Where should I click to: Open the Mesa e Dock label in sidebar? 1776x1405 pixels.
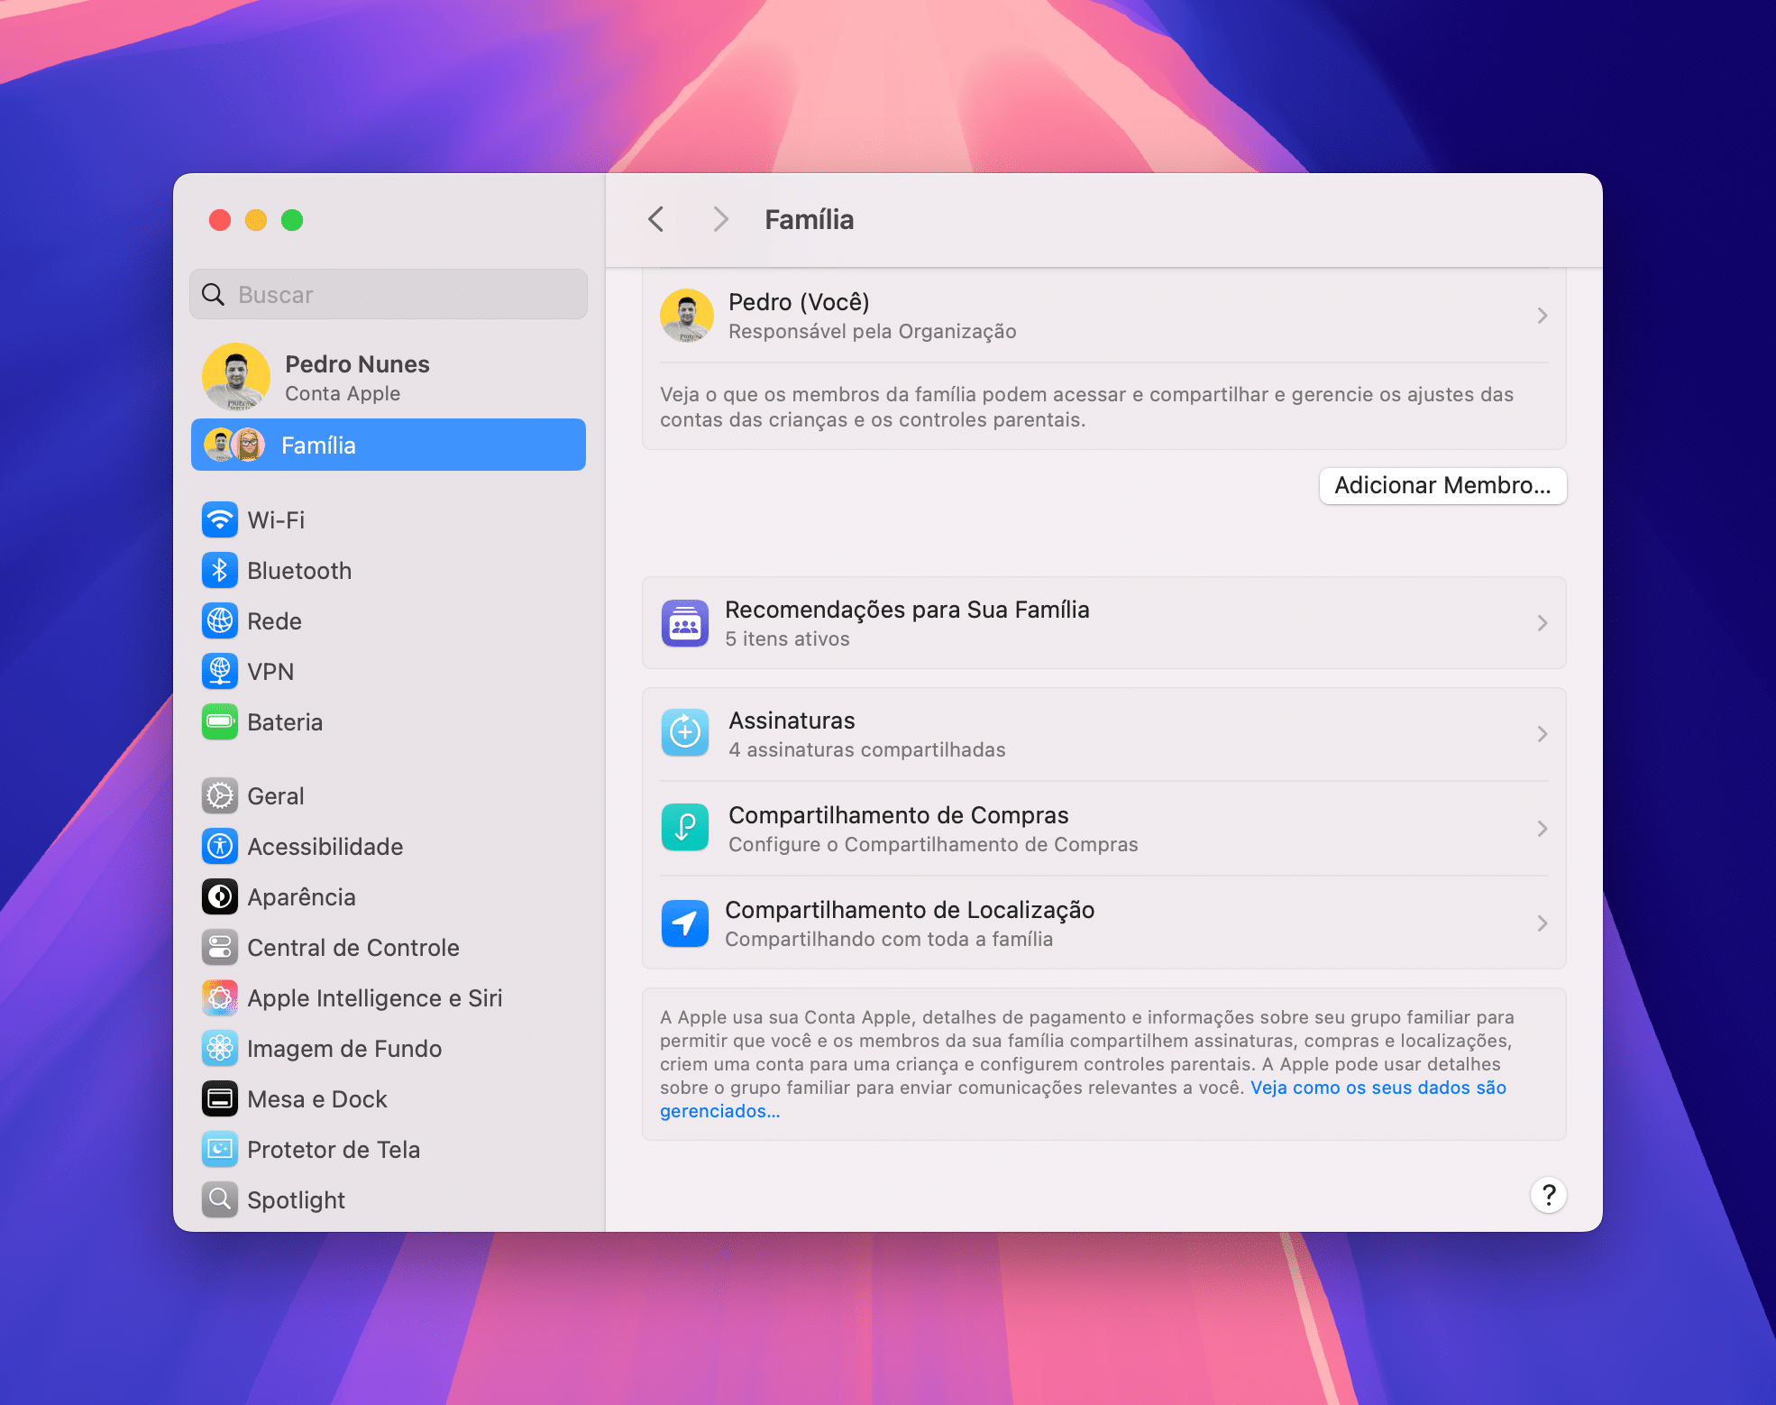tap(317, 1099)
